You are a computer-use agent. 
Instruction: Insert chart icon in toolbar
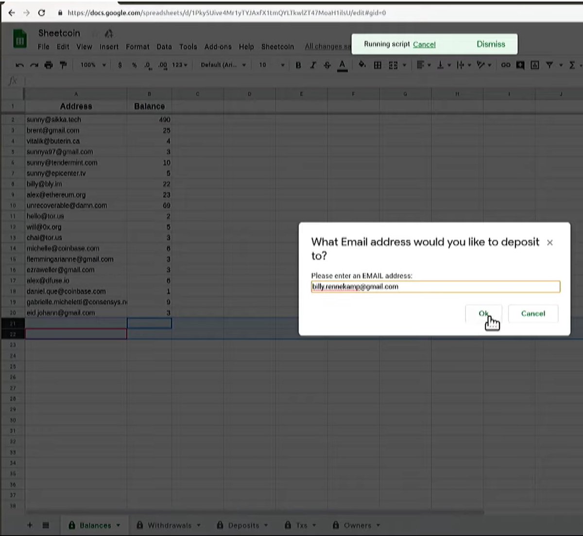coord(535,65)
